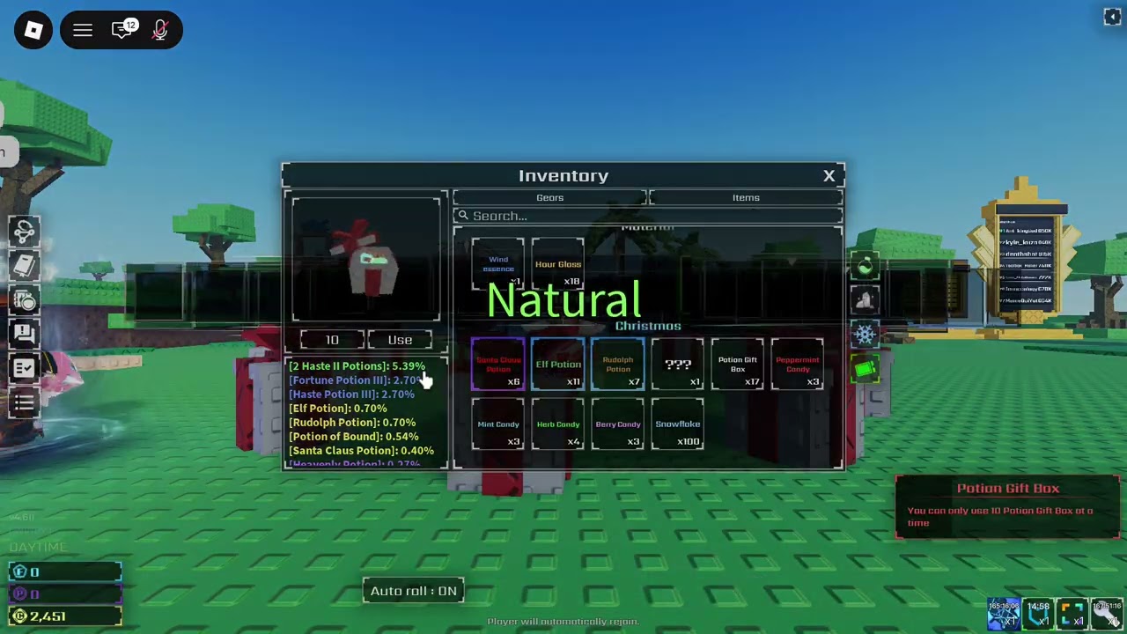The image size is (1127, 634).
Task: Select the green ticket filter icon
Action: (x=866, y=369)
